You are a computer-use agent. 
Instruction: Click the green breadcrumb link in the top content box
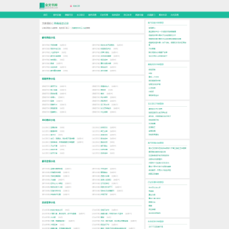(x=61, y=24)
